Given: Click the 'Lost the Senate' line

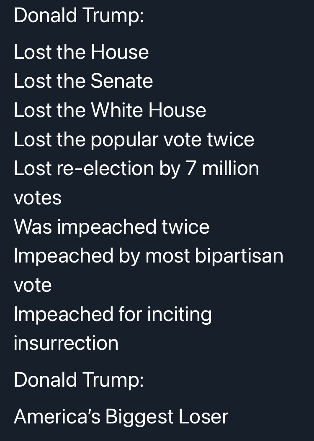Looking at the screenshot, I should coord(83,81).
